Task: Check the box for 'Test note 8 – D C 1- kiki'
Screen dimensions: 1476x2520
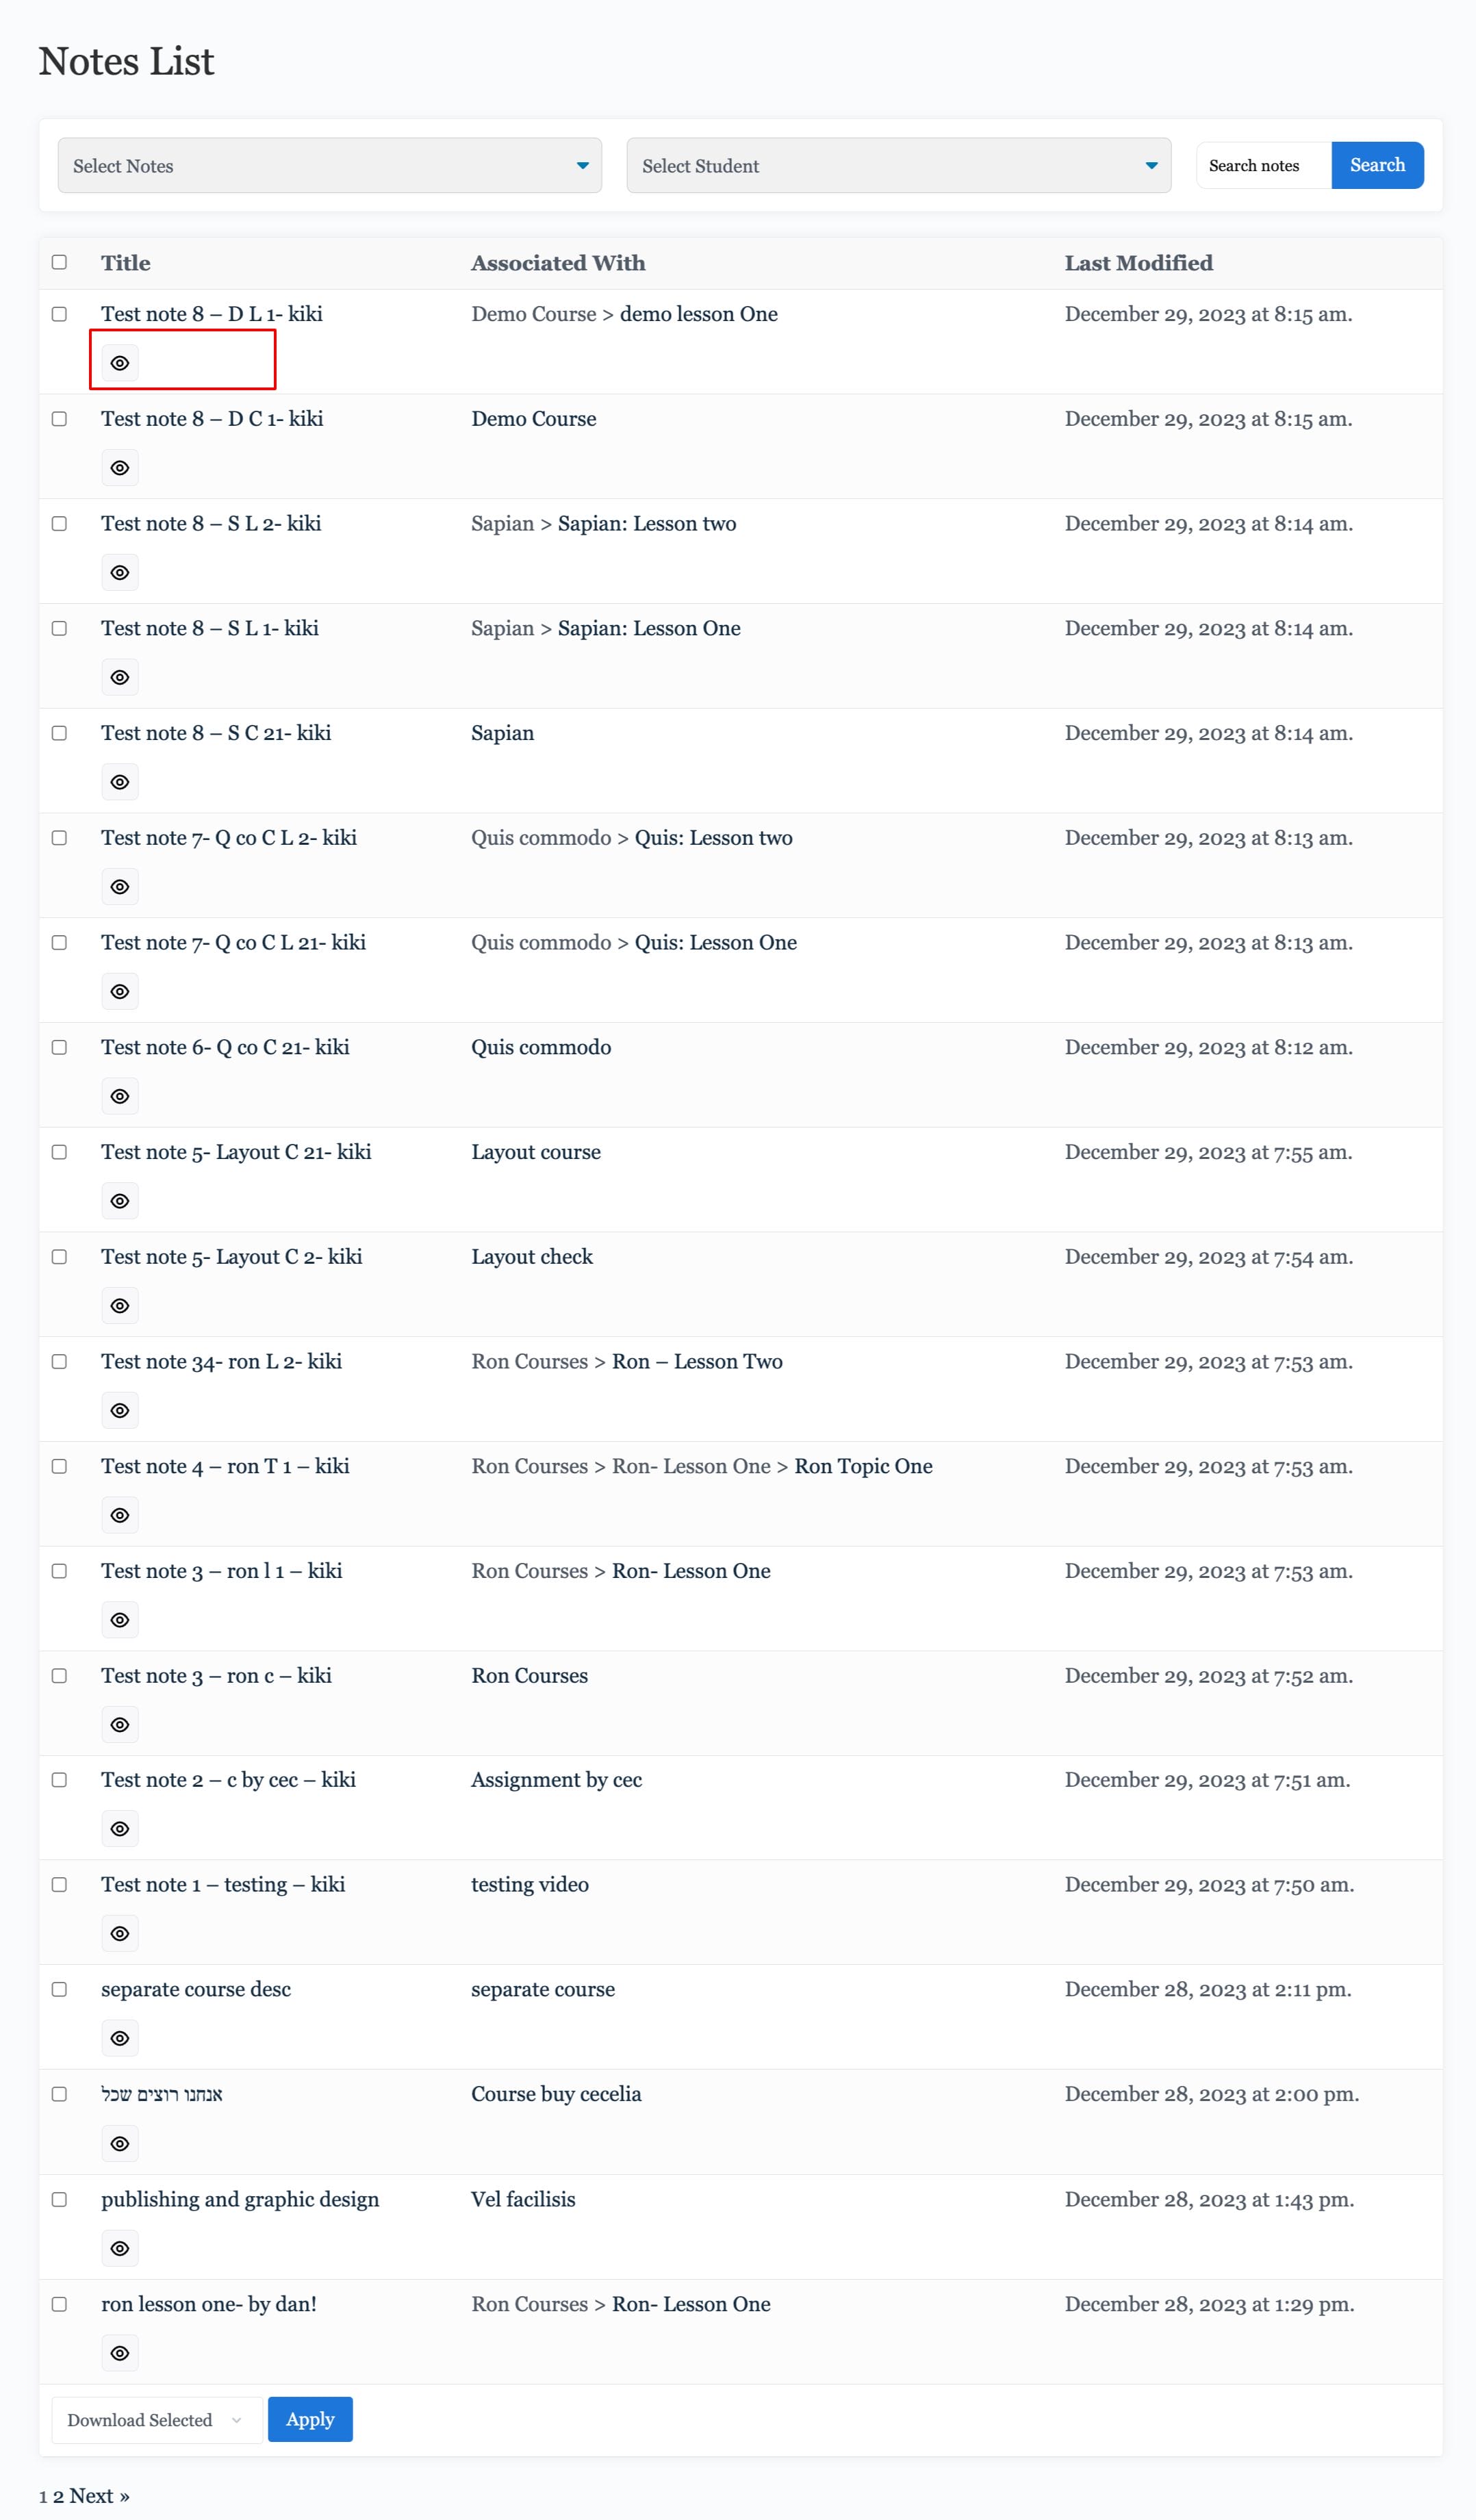Action: pos(60,419)
